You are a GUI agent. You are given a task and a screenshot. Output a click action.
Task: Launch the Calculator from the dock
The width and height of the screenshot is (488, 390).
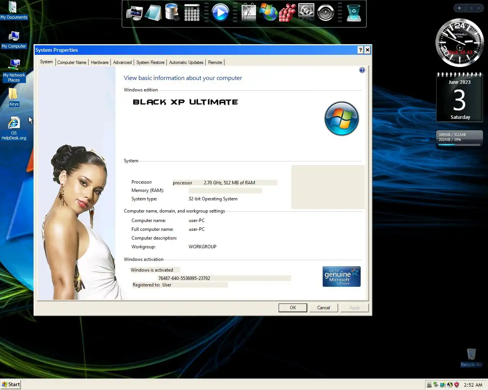[x=192, y=13]
